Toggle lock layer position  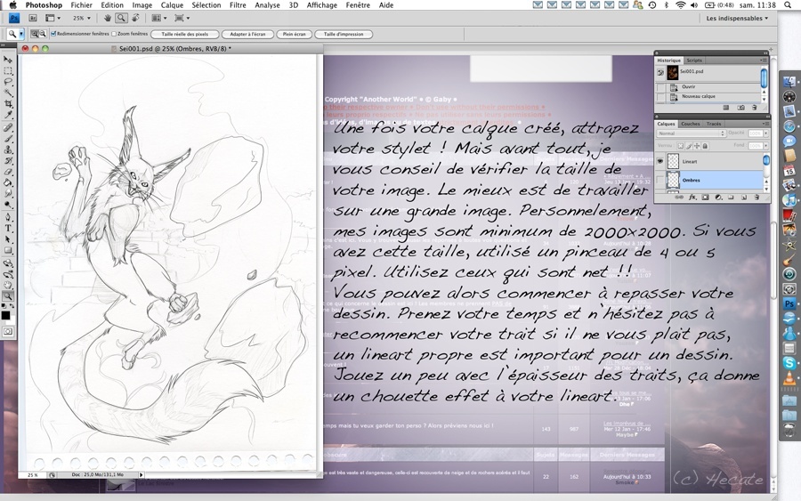coord(697,146)
